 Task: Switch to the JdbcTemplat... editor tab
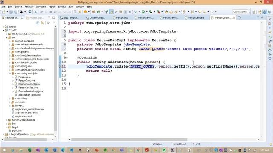[69, 18]
